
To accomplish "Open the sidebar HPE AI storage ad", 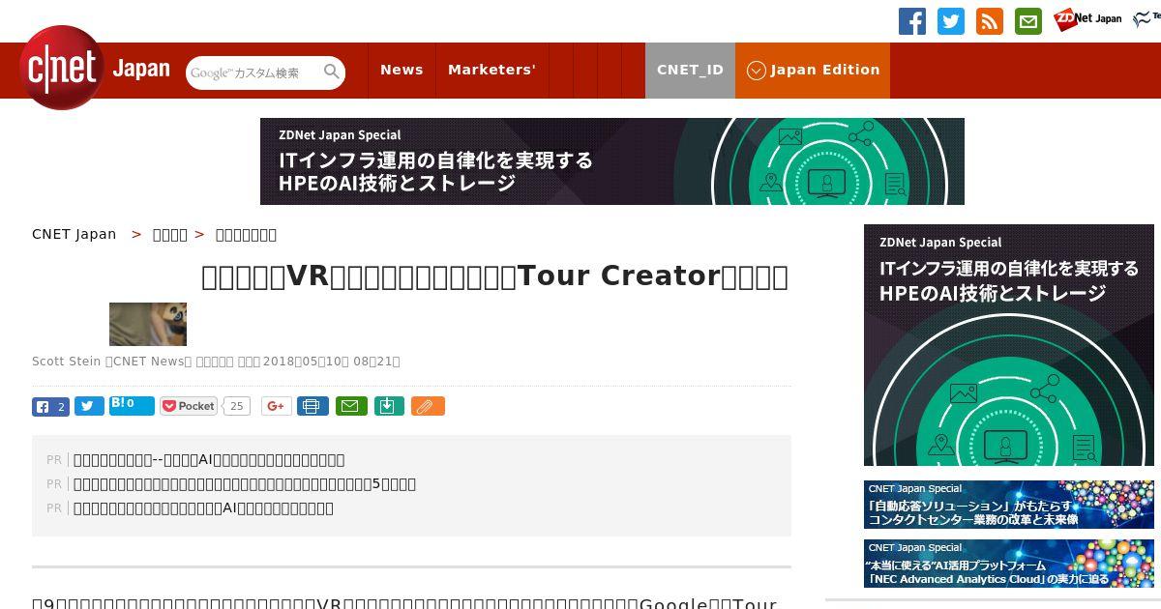I will [1009, 345].
